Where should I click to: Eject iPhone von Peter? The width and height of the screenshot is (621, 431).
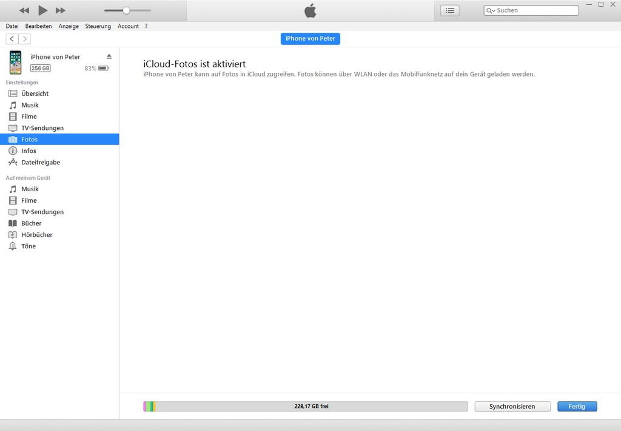[109, 56]
